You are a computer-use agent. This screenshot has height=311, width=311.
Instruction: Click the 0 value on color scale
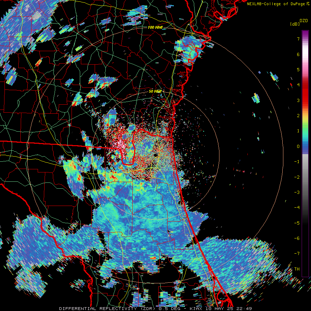[x=298, y=146]
